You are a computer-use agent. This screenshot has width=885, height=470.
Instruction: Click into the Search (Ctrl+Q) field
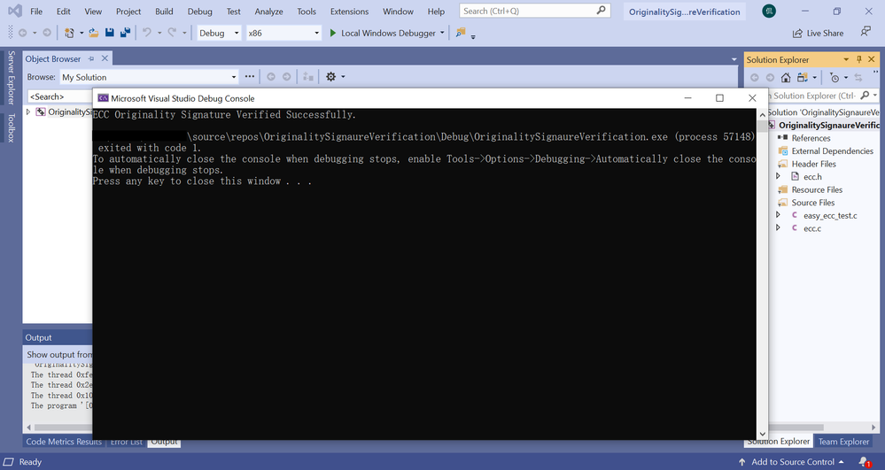(x=534, y=11)
